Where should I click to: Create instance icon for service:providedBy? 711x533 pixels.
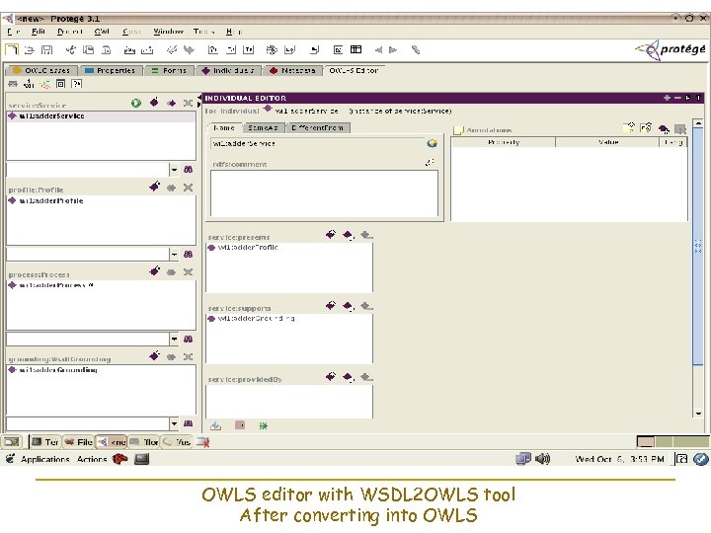point(331,377)
